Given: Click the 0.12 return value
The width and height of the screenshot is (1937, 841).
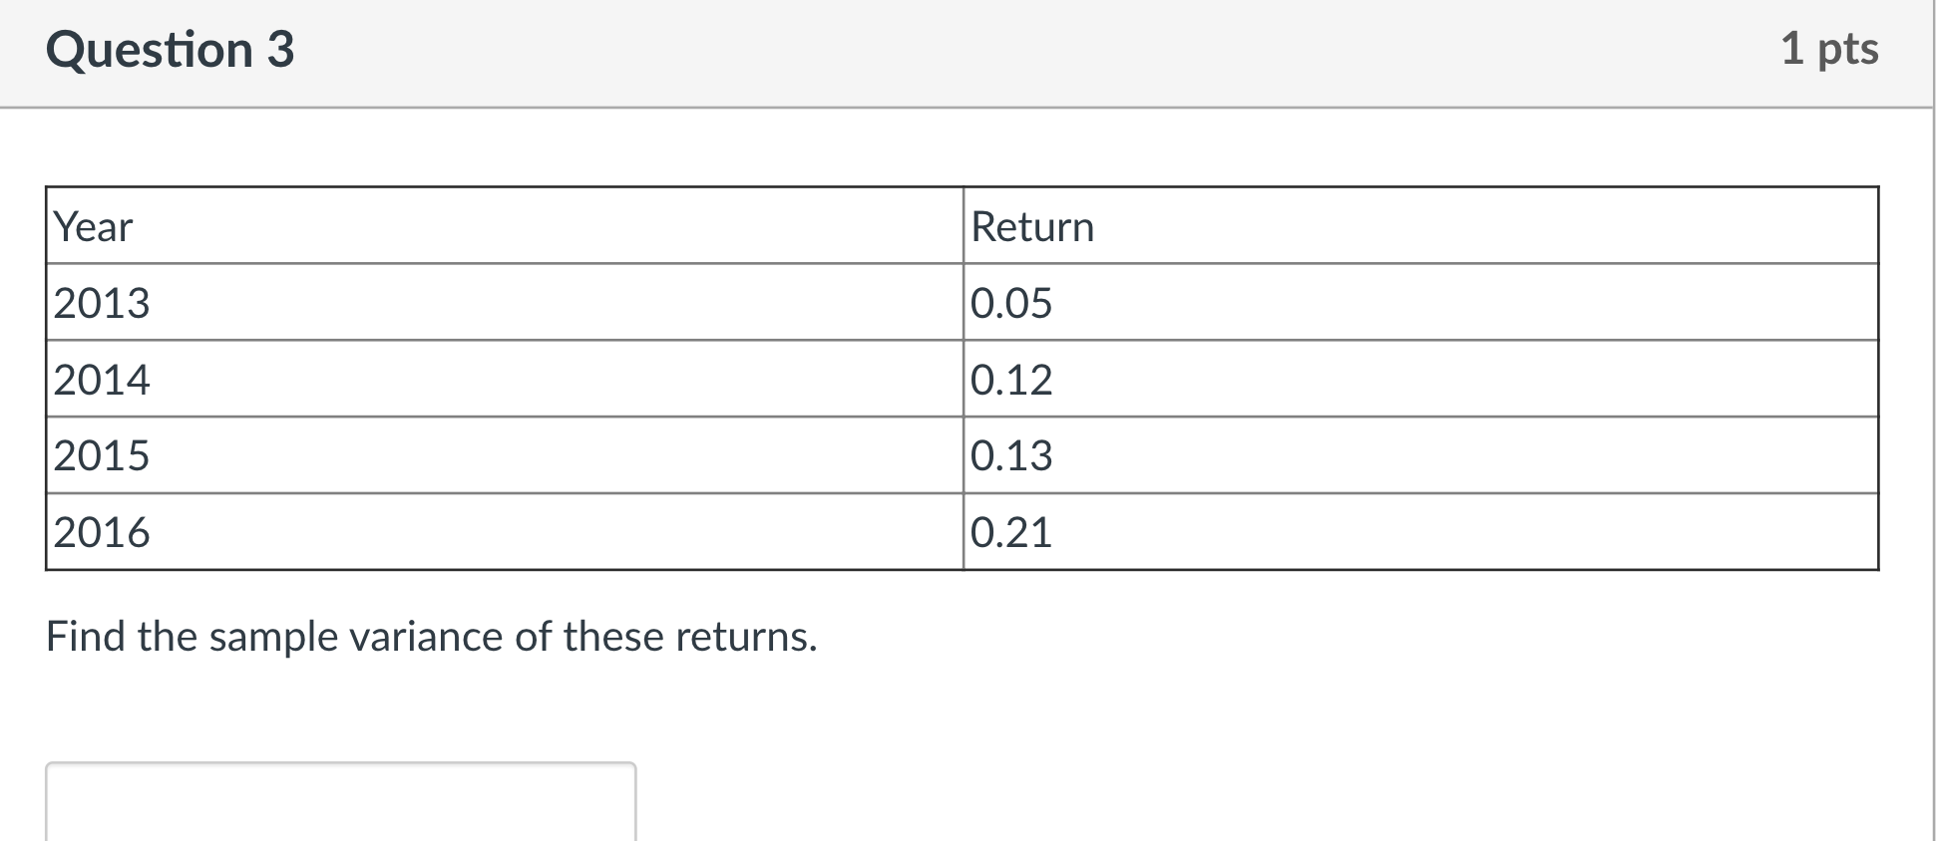Looking at the screenshot, I should coord(1011,379).
